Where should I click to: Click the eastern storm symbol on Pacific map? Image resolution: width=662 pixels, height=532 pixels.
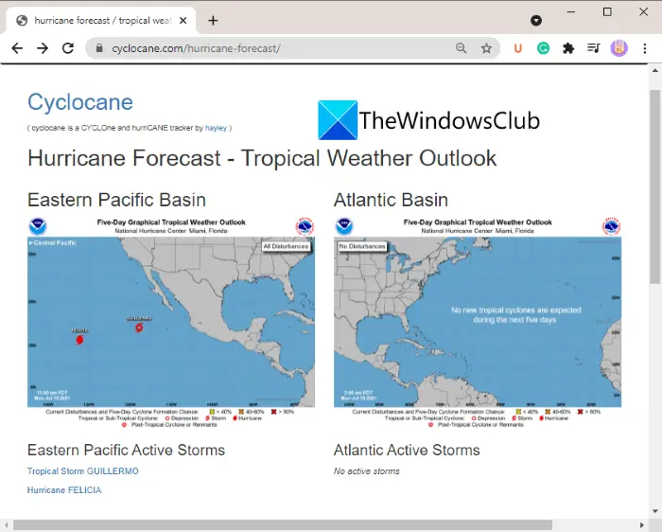139,328
